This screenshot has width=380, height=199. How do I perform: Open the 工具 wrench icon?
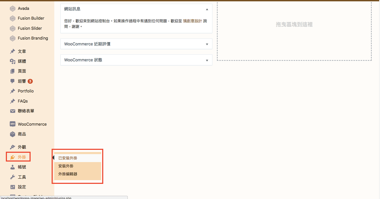(x=13, y=177)
